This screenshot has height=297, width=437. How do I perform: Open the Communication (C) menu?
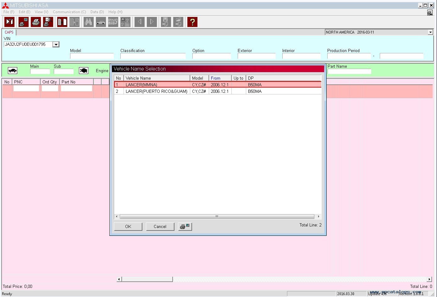(x=69, y=12)
